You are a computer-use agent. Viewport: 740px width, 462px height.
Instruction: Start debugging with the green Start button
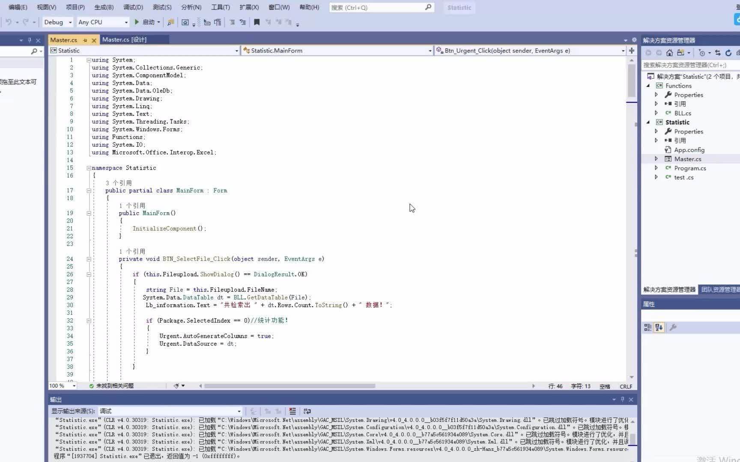pos(136,22)
